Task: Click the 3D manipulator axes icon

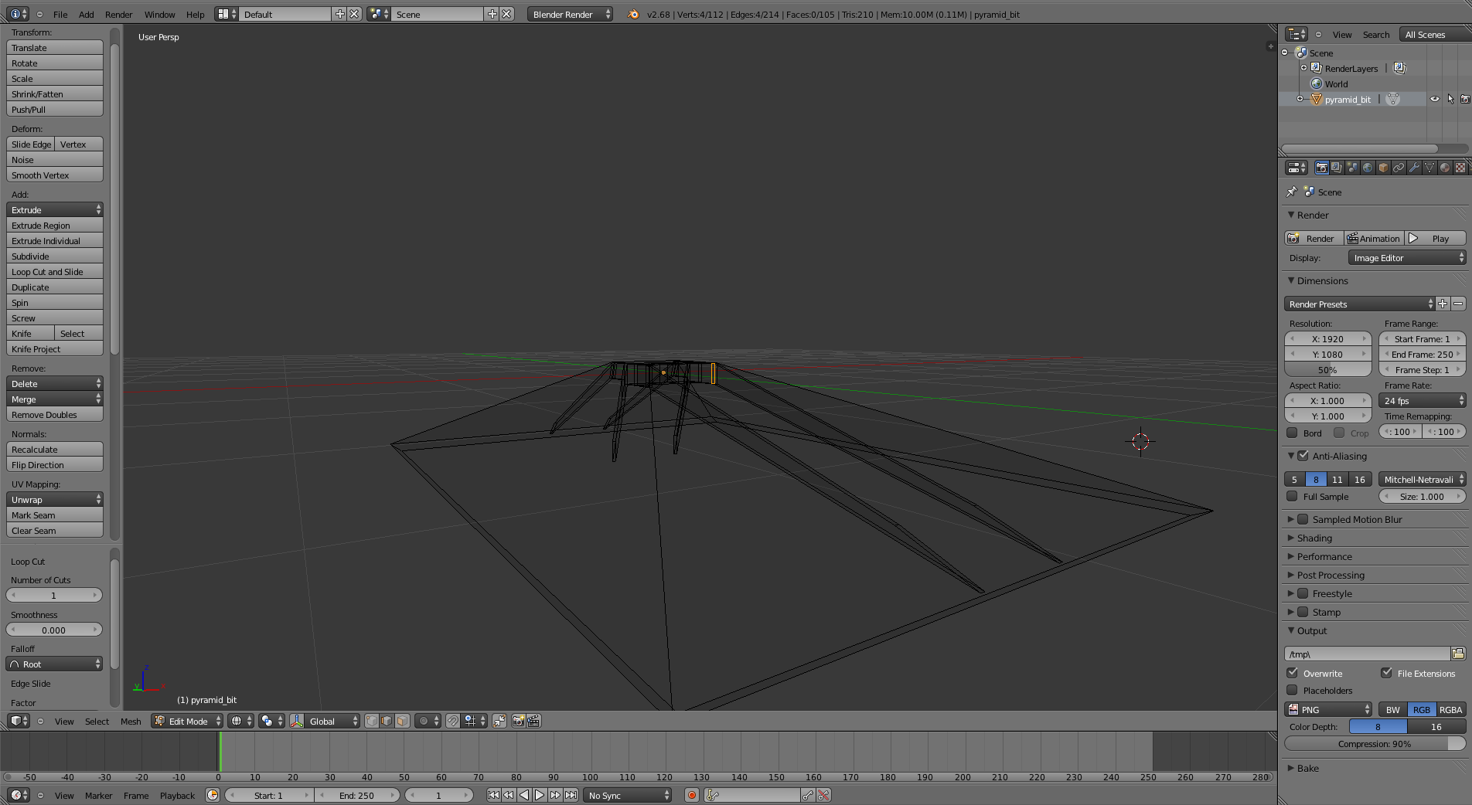Action: 297,721
